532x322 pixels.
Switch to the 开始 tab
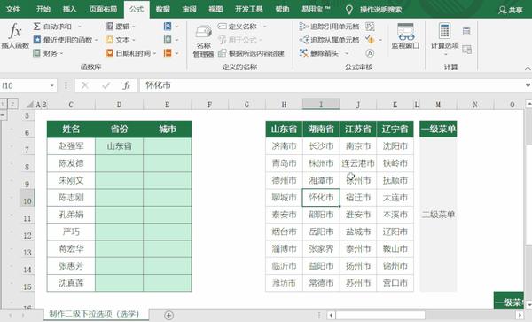click(43, 9)
